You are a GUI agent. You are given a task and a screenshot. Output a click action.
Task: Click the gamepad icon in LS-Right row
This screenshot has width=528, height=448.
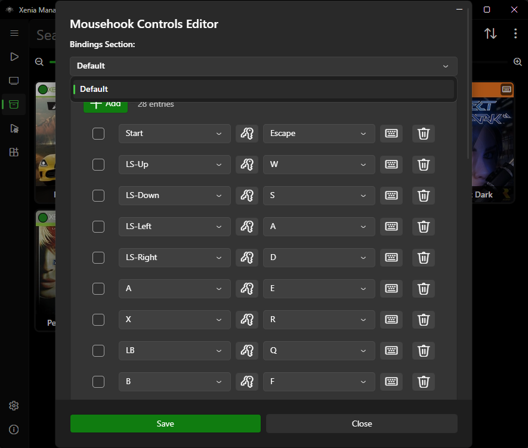[247, 258]
